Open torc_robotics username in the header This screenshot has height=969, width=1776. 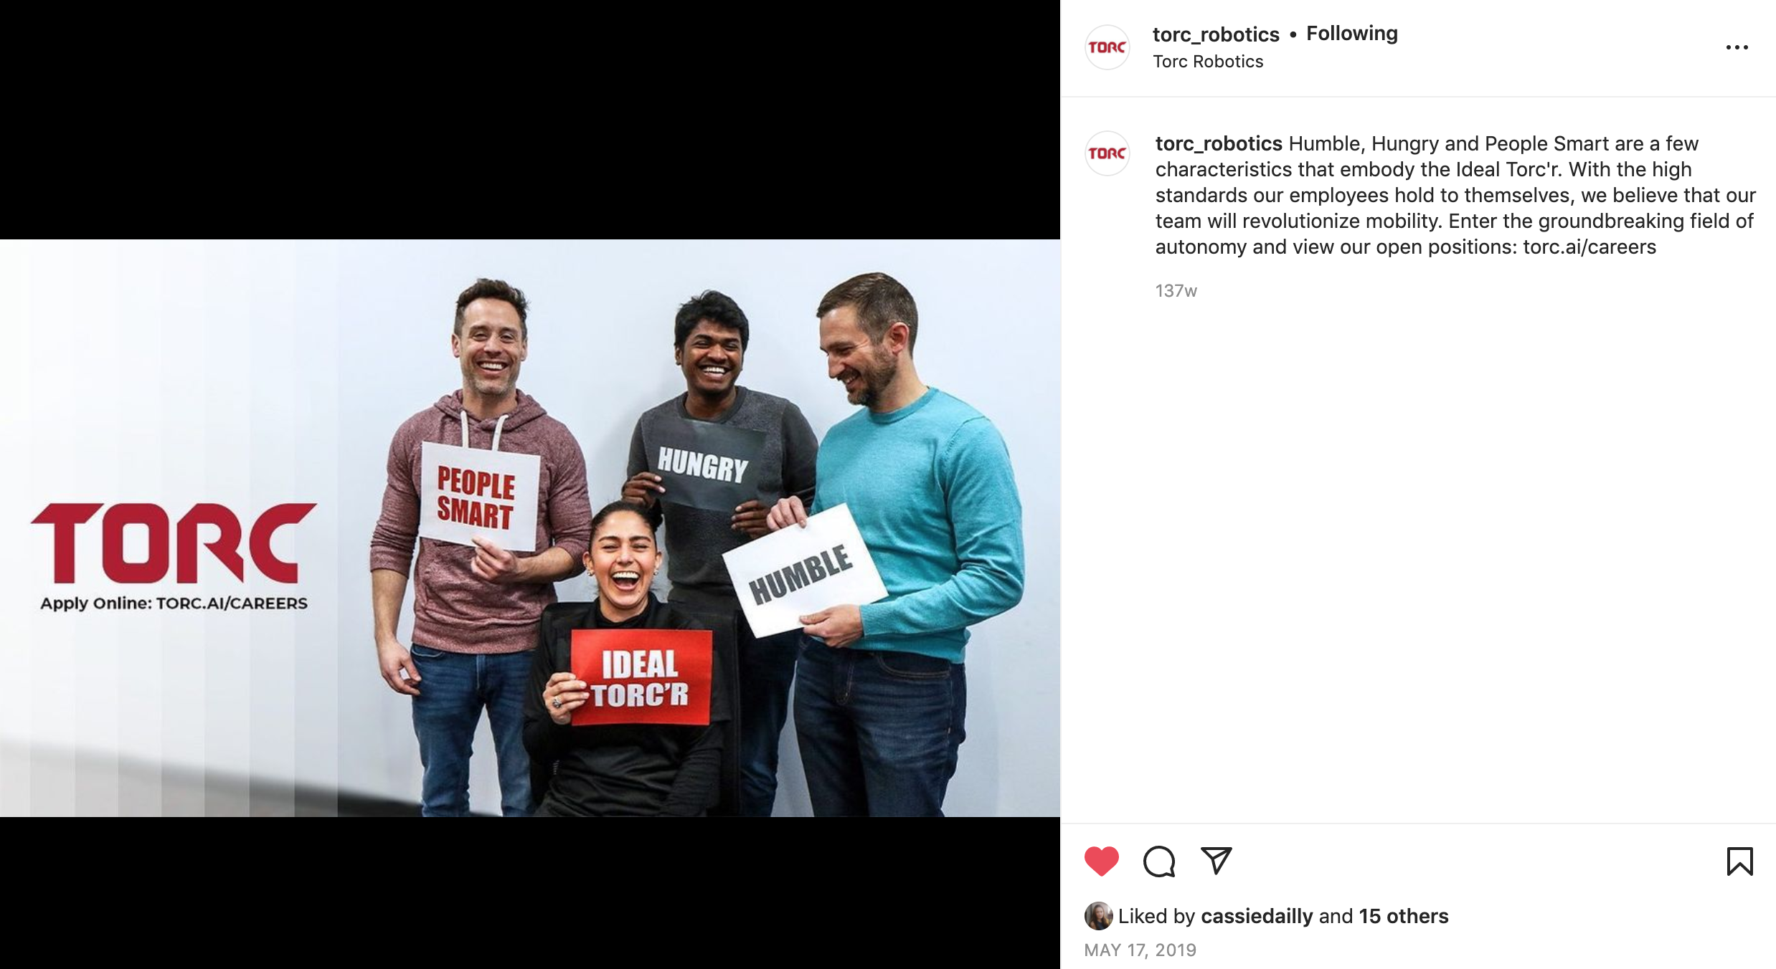tap(1216, 34)
